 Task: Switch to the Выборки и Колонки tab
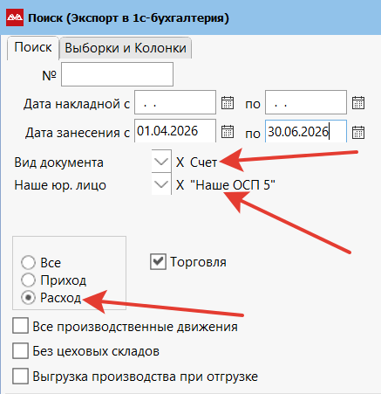[126, 48]
